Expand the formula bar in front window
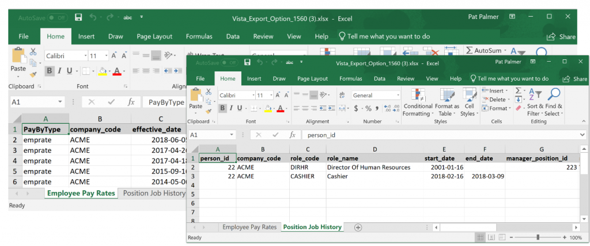590x246 pixels. (x=582, y=135)
